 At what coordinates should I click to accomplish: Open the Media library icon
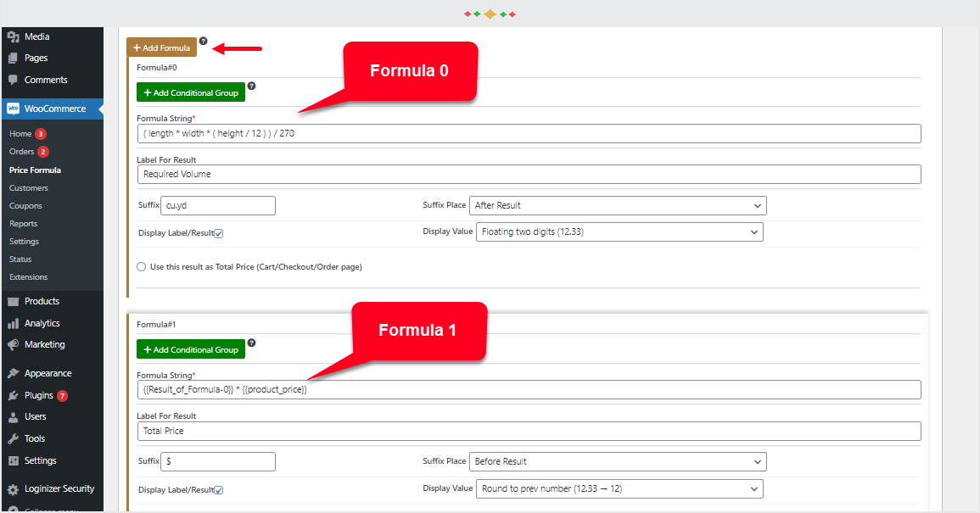pyautogui.click(x=14, y=37)
